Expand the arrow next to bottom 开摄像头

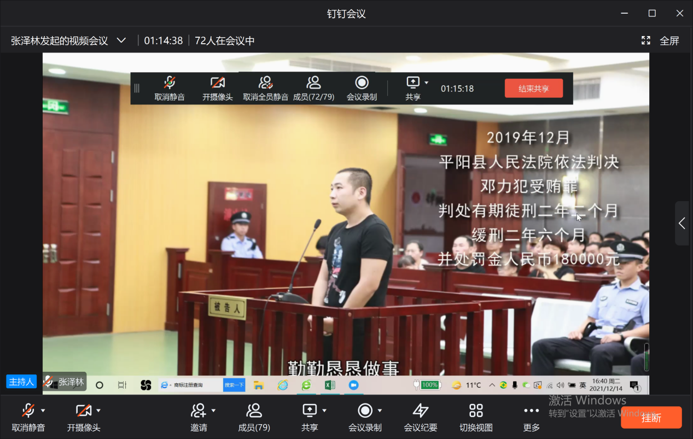tap(98, 411)
